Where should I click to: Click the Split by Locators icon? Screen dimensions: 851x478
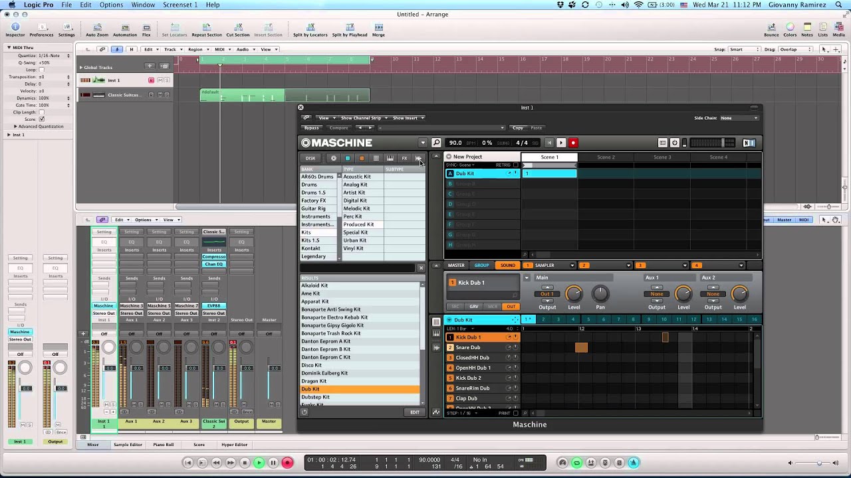point(310,30)
